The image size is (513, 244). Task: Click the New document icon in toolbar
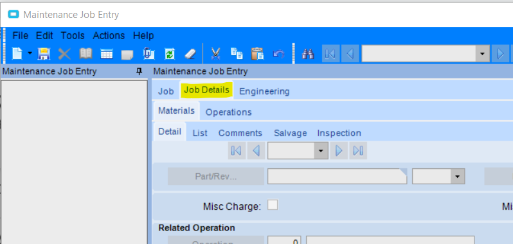[17, 53]
